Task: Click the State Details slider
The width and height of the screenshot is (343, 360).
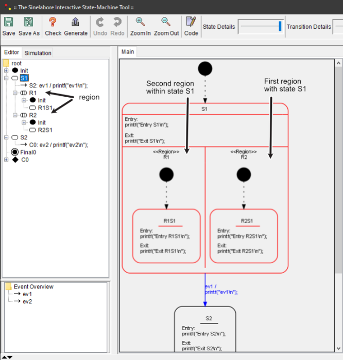Action: pos(260,27)
